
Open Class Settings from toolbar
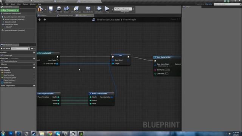pos(76,9)
